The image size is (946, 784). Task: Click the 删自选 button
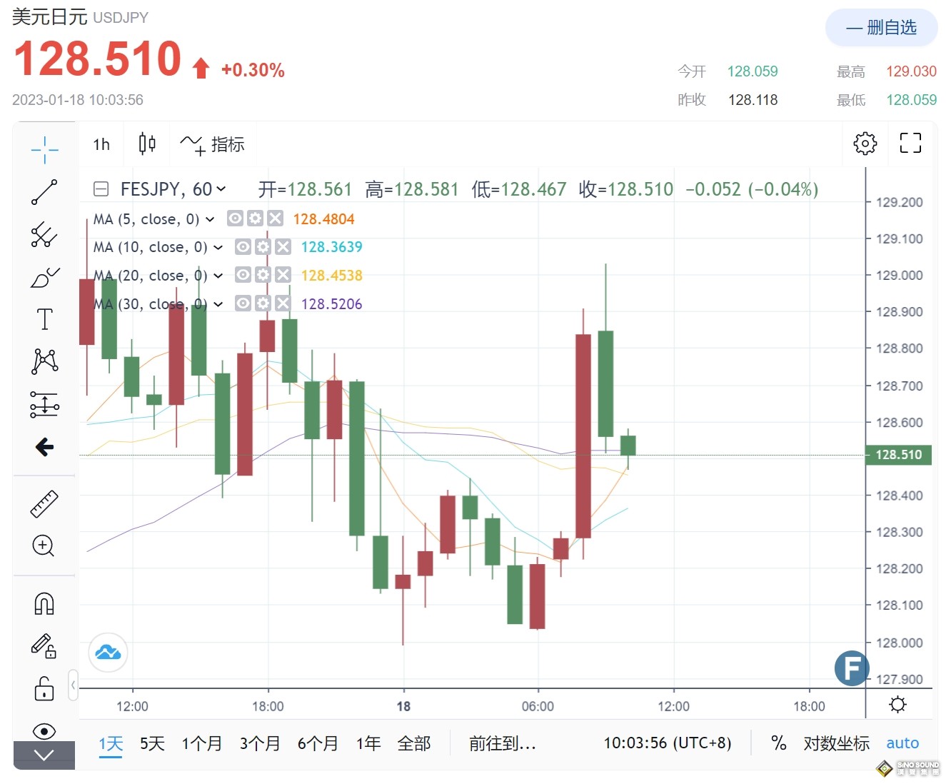pos(881,28)
